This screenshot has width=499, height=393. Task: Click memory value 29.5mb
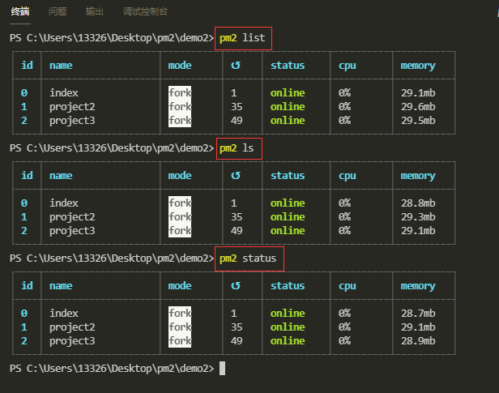pyautogui.click(x=418, y=120)
